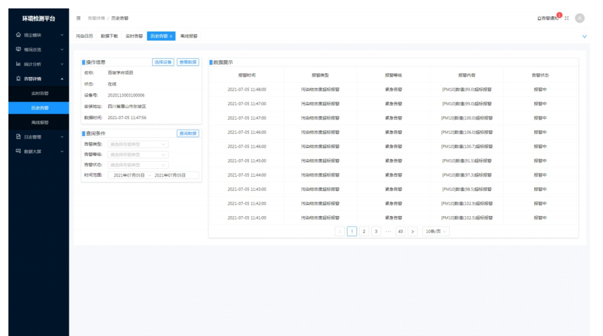Go to next page arrow in pagination
The height and width of the screenshot is (336, 603).
413,231
